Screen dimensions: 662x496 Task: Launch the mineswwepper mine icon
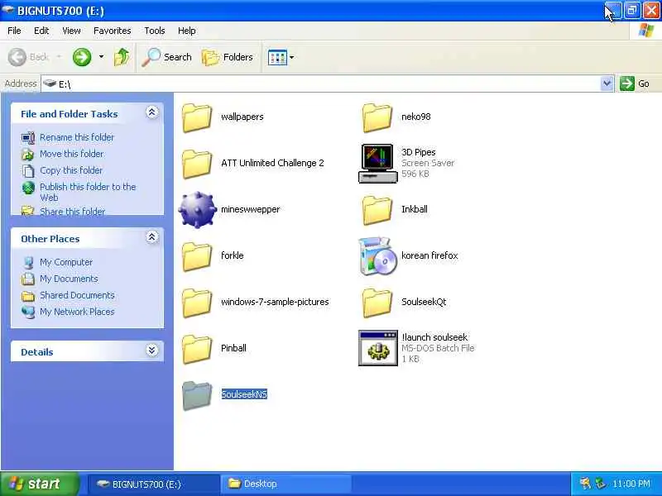point(197,210)
